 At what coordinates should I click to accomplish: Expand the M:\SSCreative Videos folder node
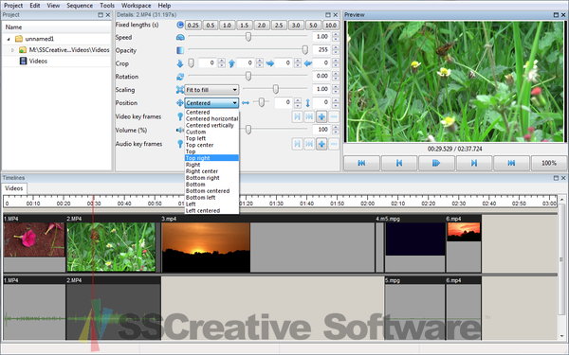pos(12,50)
